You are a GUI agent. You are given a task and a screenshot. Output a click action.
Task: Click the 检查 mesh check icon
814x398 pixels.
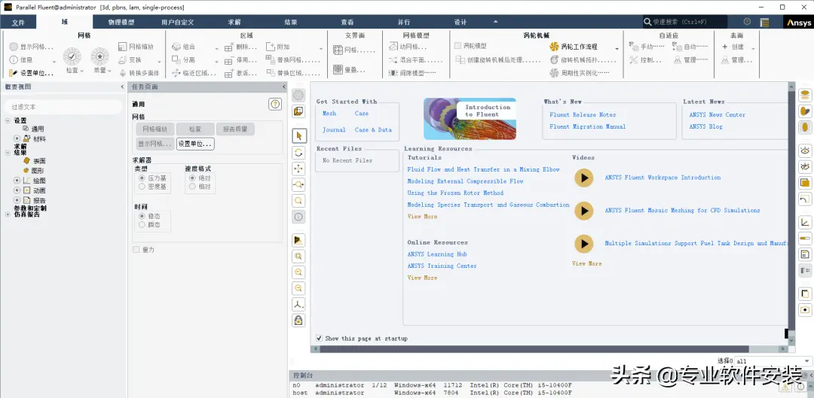coord(72,56)
